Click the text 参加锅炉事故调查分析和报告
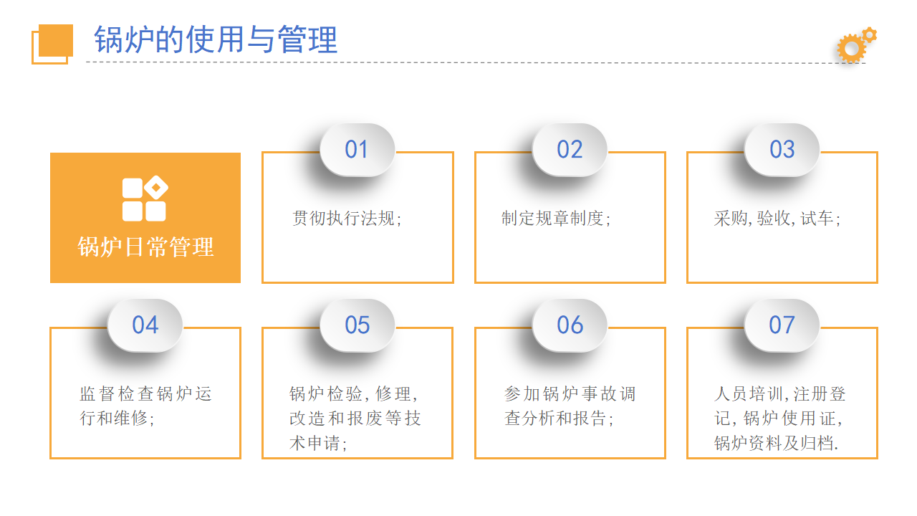This screenshot has height=516, width=917. click(x=570, y=406)
